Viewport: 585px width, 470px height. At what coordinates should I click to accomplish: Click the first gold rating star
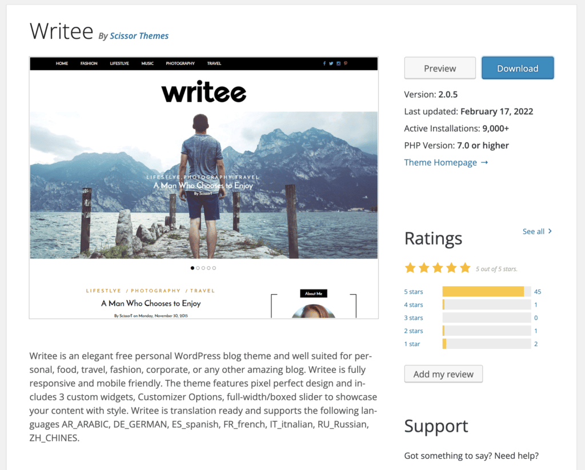pos(410,268)
